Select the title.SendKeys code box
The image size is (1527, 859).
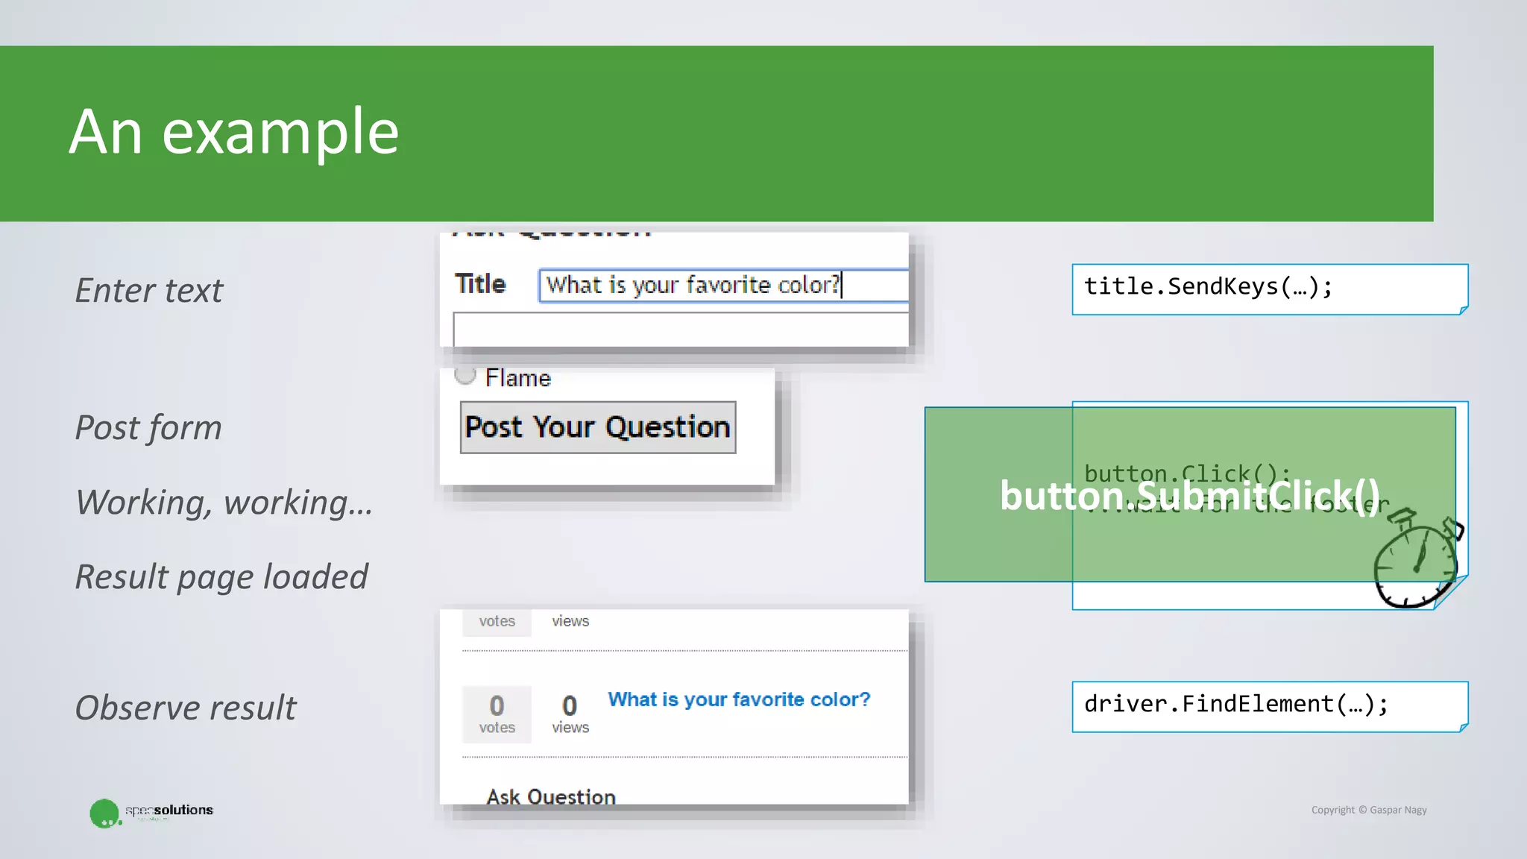pos(1269,289)
